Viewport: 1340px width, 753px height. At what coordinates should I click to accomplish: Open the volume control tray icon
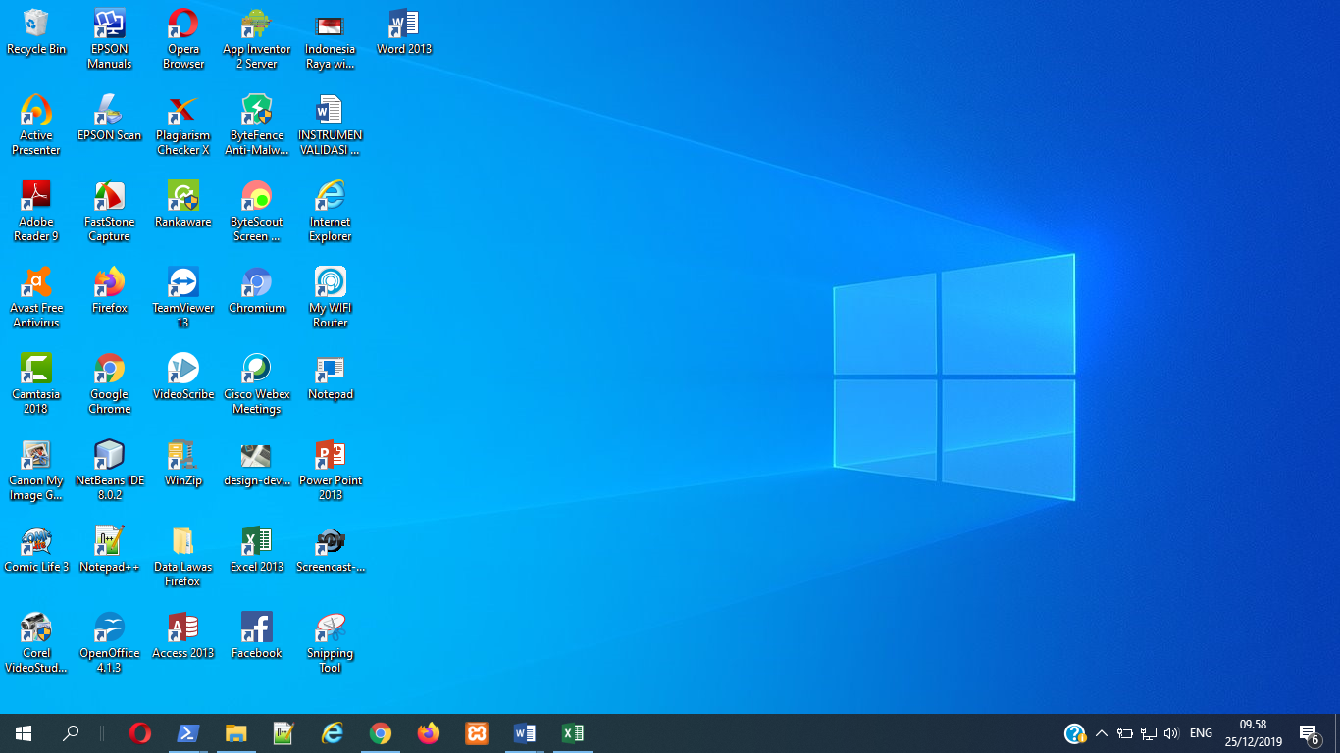[x=1171, y=733]
